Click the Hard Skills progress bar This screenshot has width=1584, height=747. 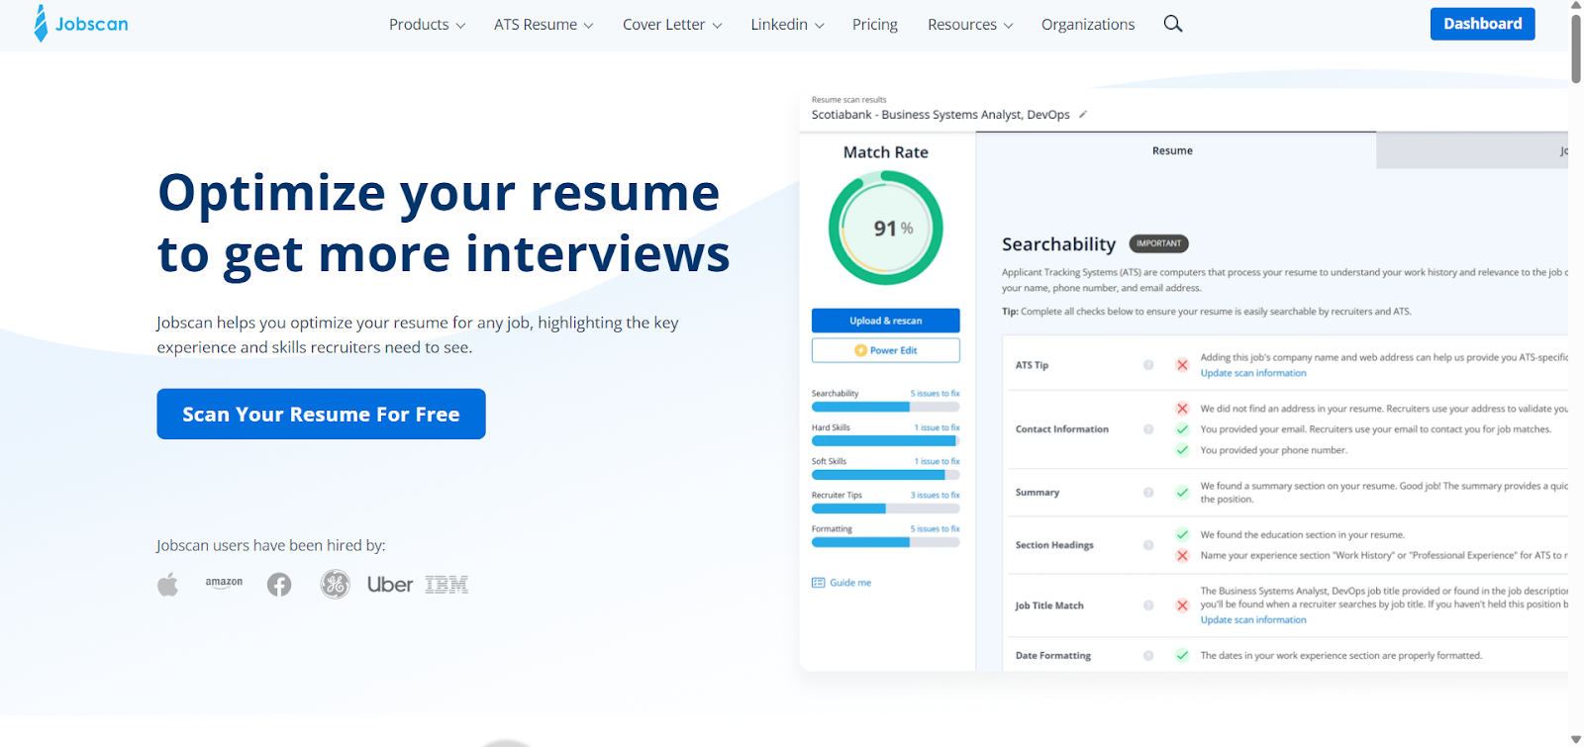[x=886, y=441]
